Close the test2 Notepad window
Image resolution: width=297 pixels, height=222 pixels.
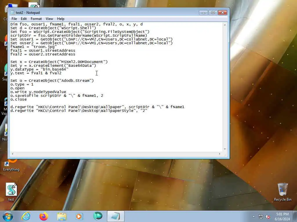pyautogui.click(x=222, y=13)
